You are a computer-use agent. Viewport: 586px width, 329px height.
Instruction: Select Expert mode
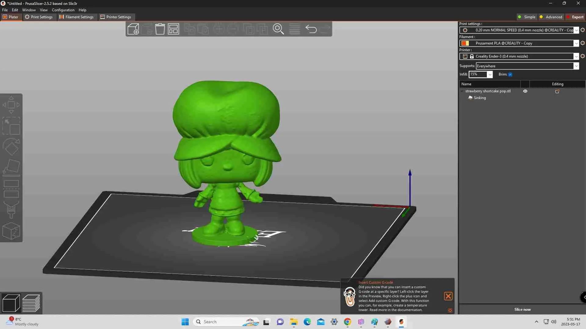575,17
